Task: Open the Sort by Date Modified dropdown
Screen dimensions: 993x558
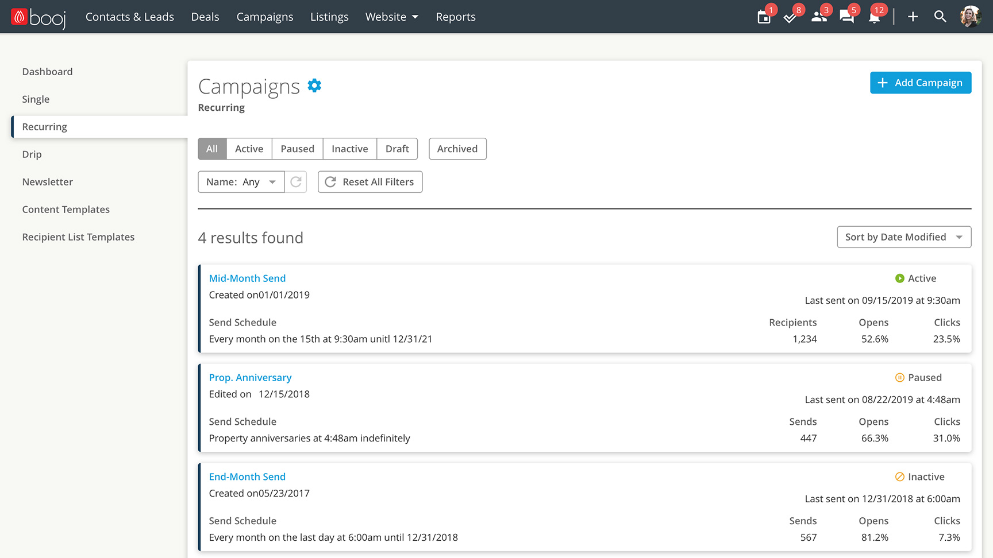Action: (903, 237)
